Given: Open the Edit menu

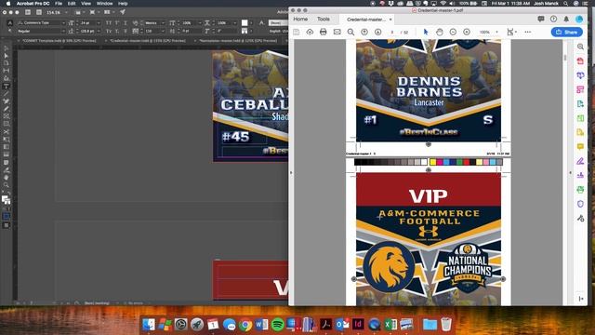Looking at the screenshot, I should (x=72, y=4).
